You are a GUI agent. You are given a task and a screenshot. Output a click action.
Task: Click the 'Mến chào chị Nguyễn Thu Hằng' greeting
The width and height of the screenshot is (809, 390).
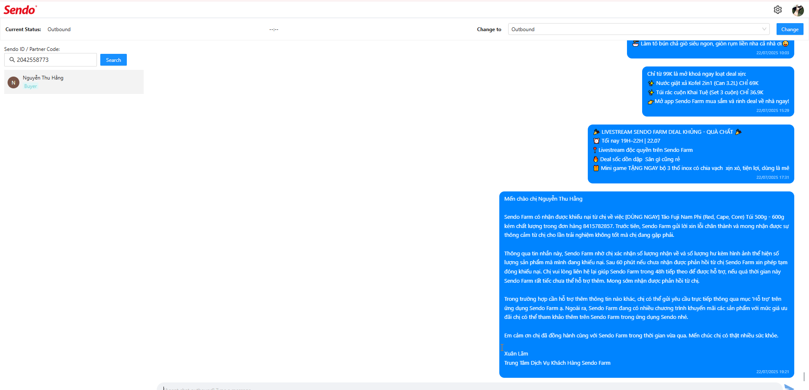(543, 199)
